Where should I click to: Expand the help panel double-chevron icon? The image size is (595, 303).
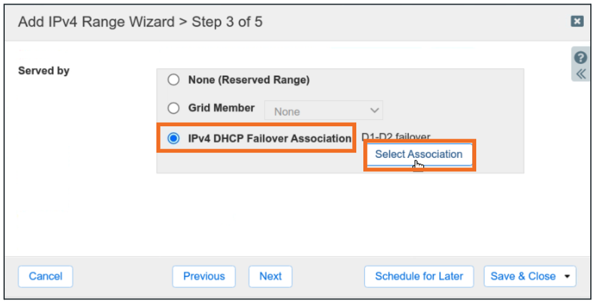tap(581, 74)
